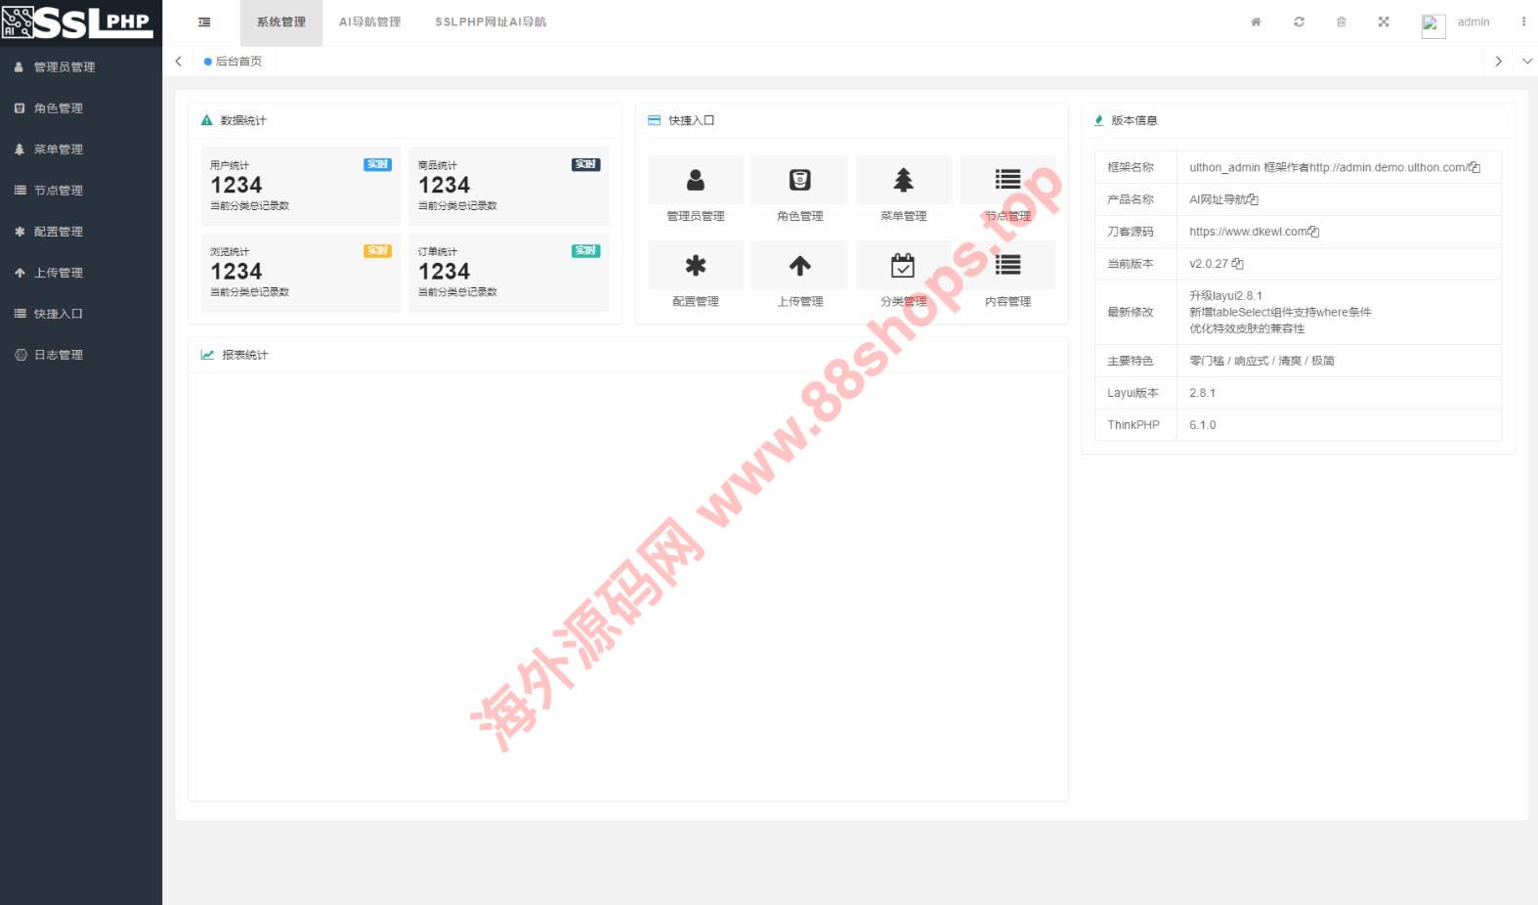This screenshot has width=1538, height=905.
Task: Toggle fullscreen mode icon
Action: tap(1384, 22)
